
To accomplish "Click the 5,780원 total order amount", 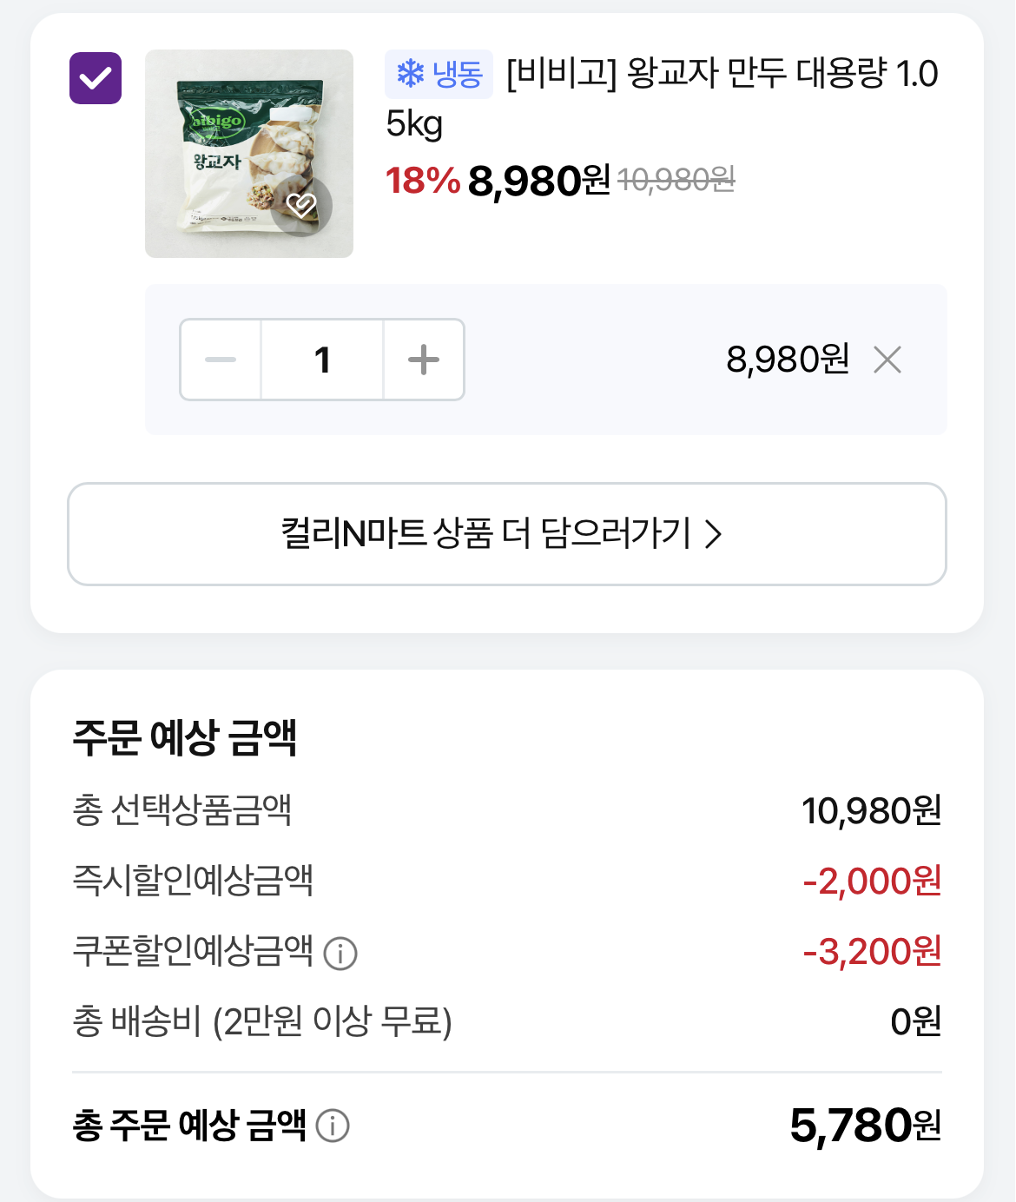I will pos(865,1126).
